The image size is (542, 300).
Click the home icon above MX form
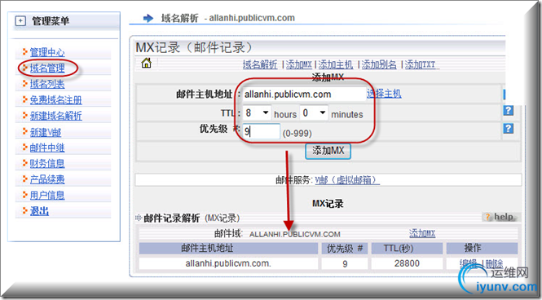146,64
